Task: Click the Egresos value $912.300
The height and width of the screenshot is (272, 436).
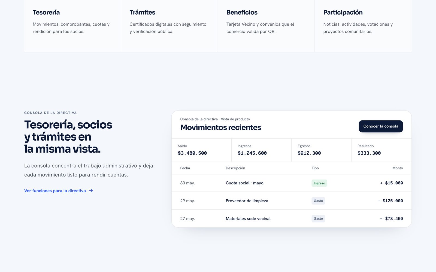Action: point(309,153)
